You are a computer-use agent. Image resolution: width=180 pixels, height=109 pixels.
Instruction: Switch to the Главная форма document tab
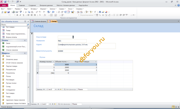click(39, 21)
